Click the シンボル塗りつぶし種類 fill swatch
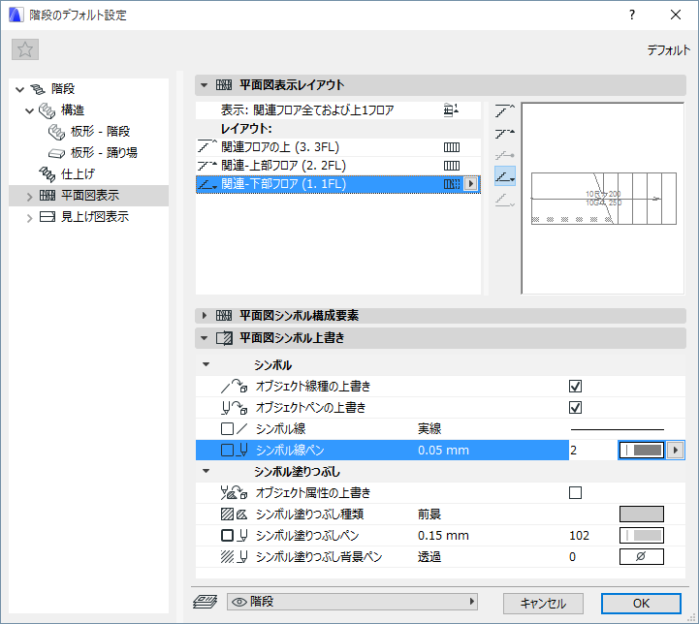Image resolution: width=699 pixels, height=624 pixels. [642, 514]
